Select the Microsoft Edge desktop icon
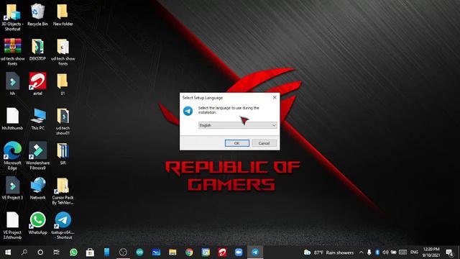The width and height of the screenshot is (460, 259). click(12, 155)
